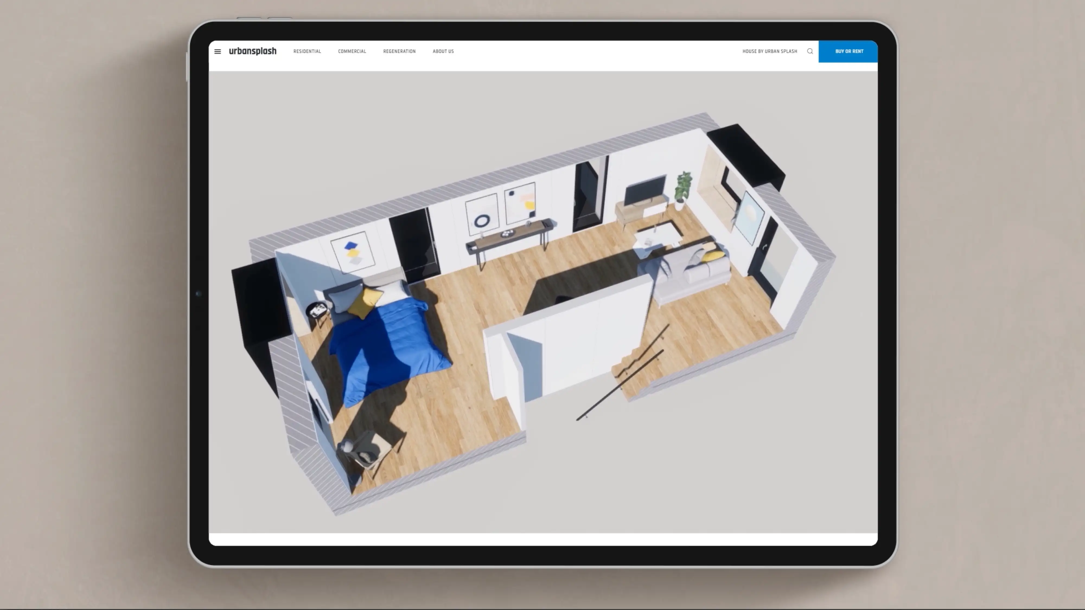
Task: Open the hamburger menu icon
Action: (217, 51)
